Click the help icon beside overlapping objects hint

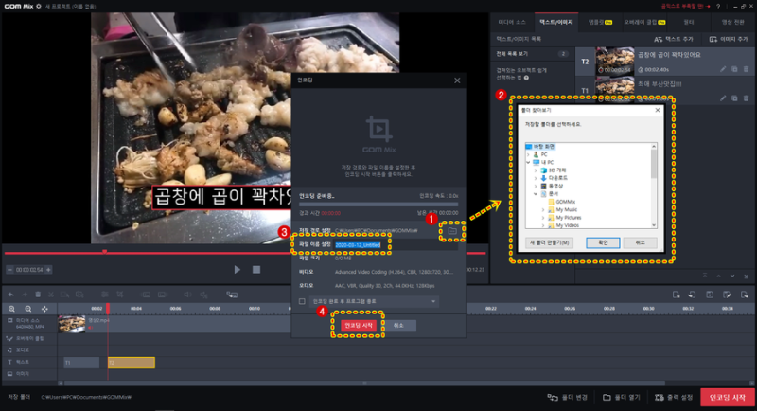[x=526, y=78]
